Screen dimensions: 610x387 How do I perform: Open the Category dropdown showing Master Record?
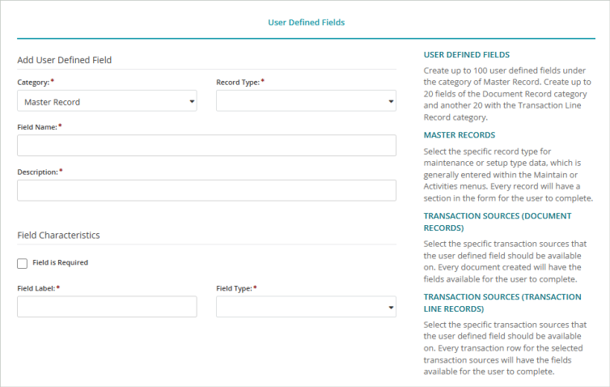[x=107, y=101]
